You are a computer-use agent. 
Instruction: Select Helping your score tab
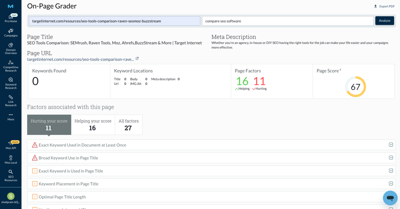tap(93, 125)
